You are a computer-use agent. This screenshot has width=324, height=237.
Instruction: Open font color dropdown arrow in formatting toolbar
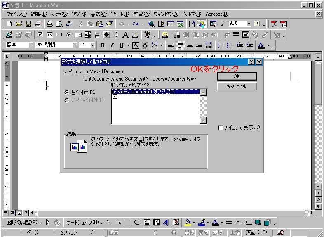pyautogui.click(x=268, y=45)
